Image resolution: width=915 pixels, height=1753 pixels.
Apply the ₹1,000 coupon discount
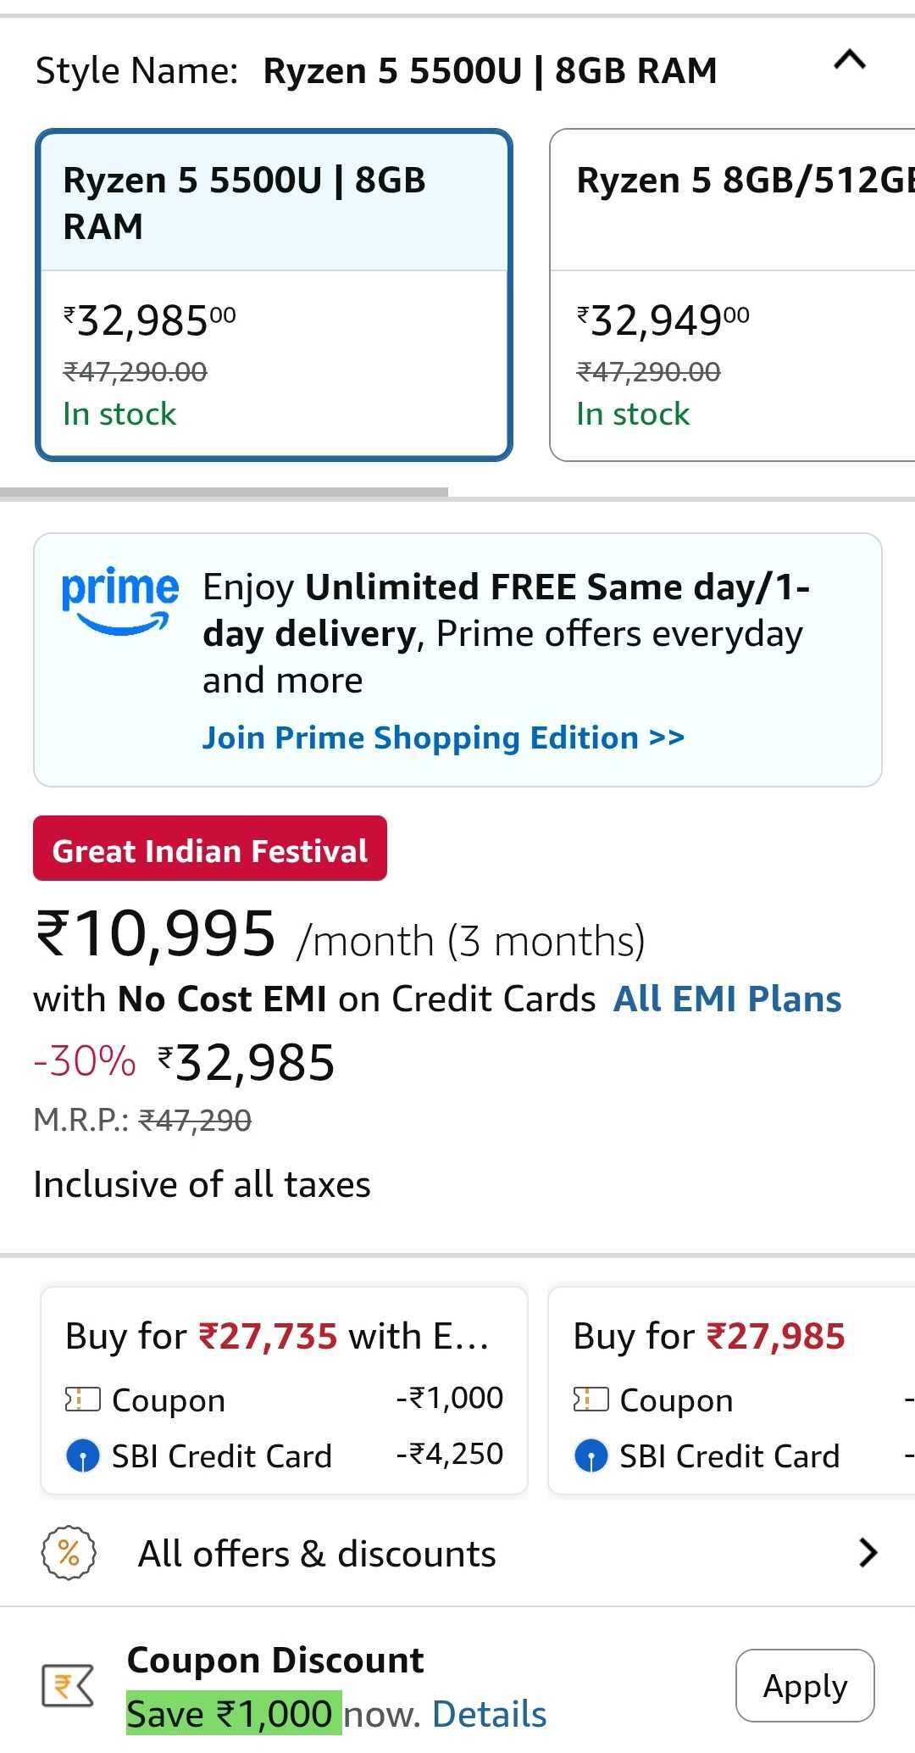804,1685
